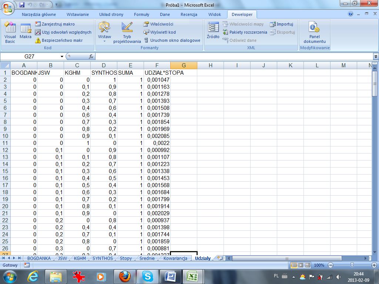The image size is (379, 284).
Task: Switch to the Widok tab
Action: pyautogui.click(x=215, y=14)
